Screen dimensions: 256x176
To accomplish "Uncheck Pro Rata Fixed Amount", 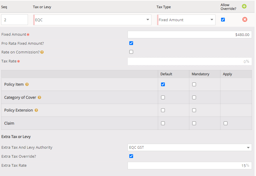I will point(131,43).
